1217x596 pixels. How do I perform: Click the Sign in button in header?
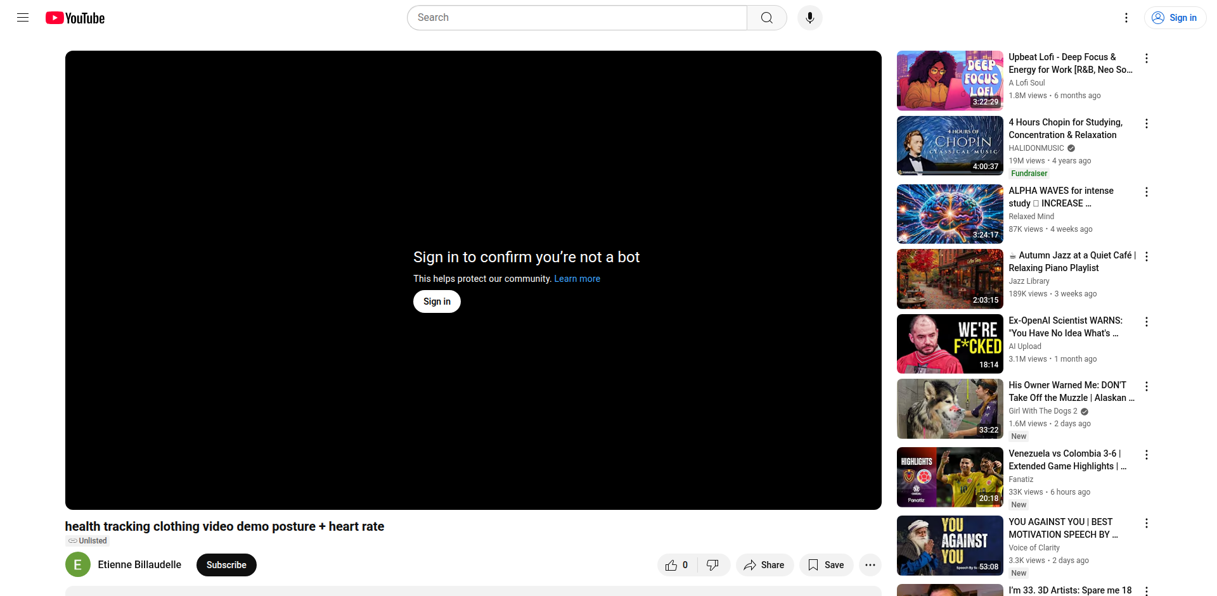(x=1175, y=18)
